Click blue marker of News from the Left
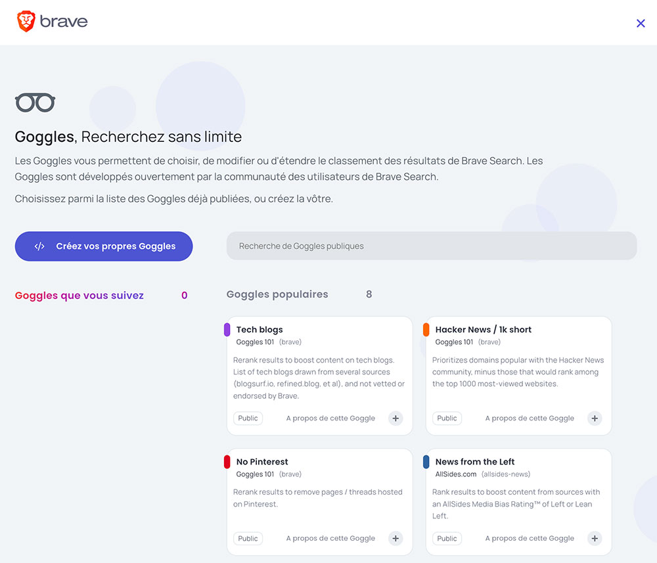657x563 pixels. pos(426,462)
